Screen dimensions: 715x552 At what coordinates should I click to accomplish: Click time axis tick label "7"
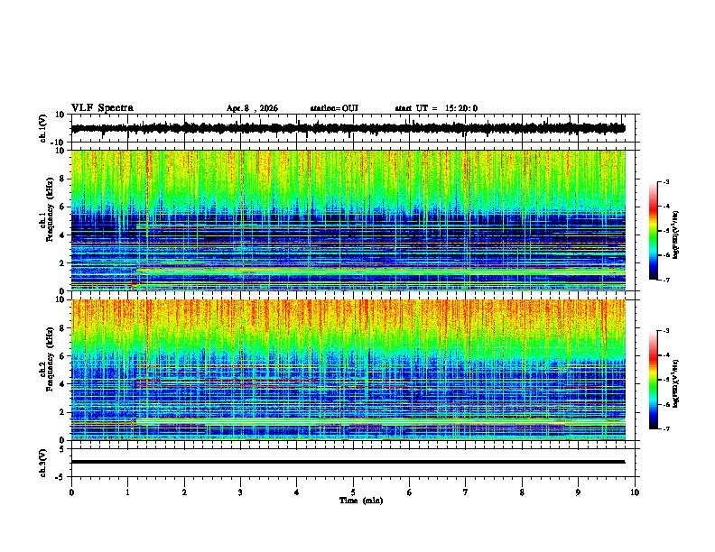(x=466, y=492)
